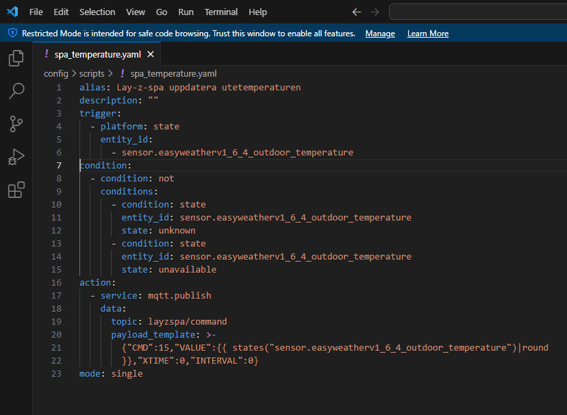
Task: Click 'condition: not' on line 8
Action: [x=137, y=179]
